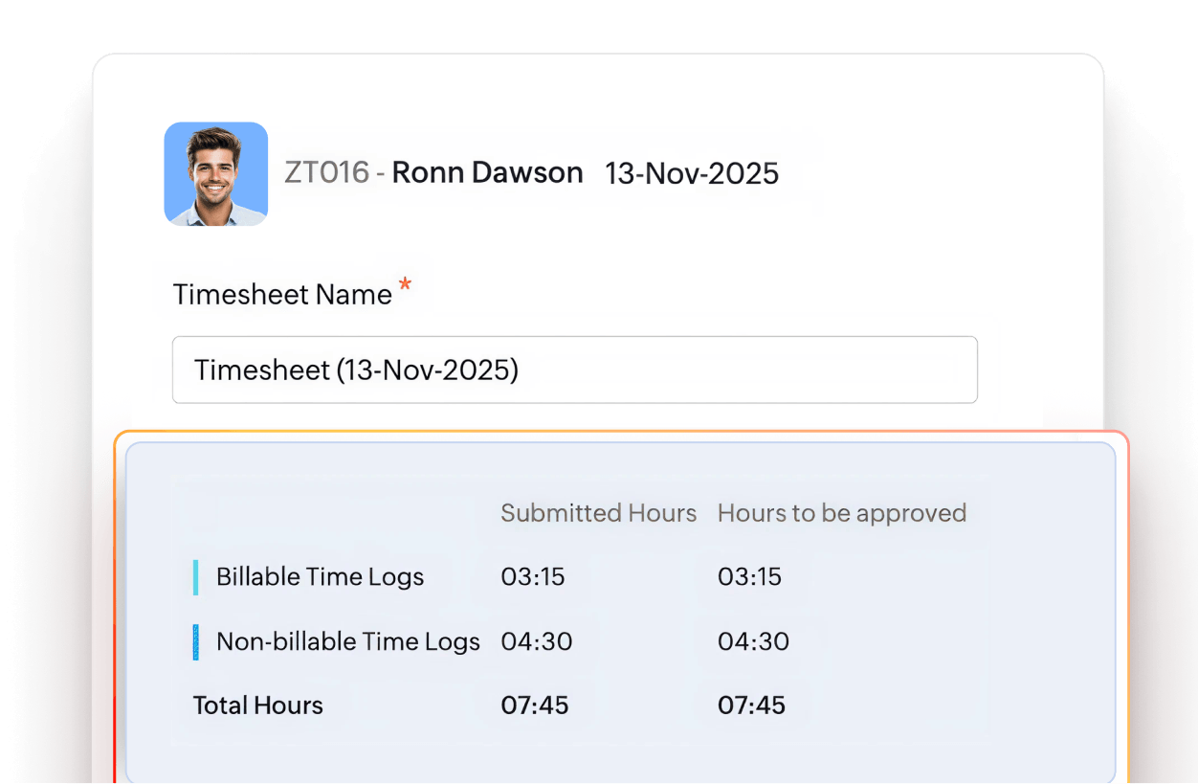The image size is (1198, 784).
Task: Click the date 13-Nov-2025
Action: pyautogui.click(x=692, y=174)
